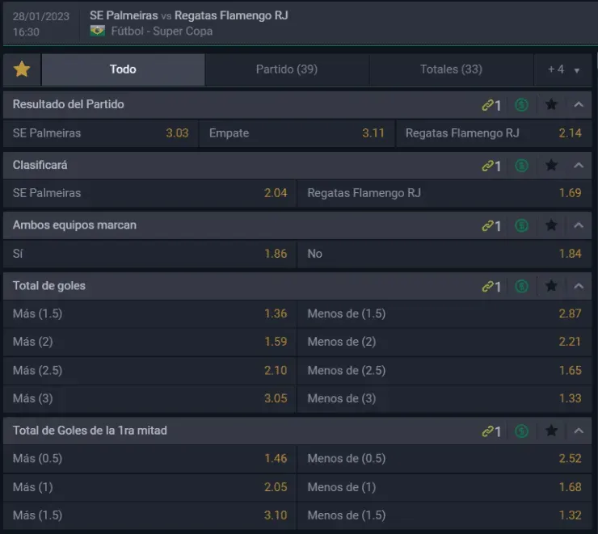Image resolution: width=598 pixels, height=534 pixels.
Task: Collapse the Total de goles section
Action: click(579, 286)
